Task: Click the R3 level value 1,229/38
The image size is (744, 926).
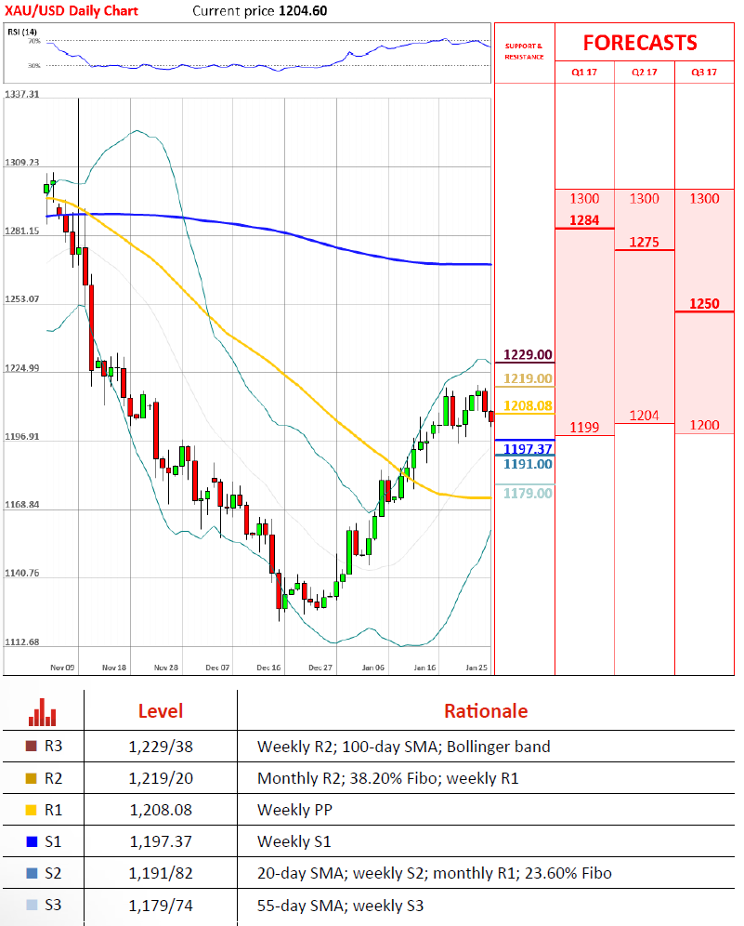Action: coord(161,747)
